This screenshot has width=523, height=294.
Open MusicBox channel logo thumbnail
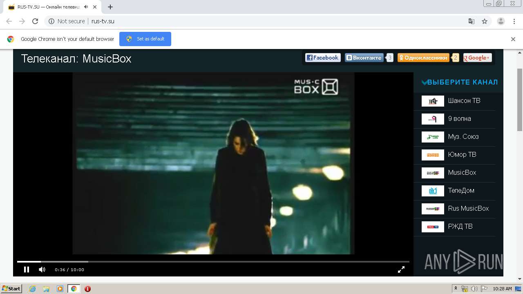point(433,173)
